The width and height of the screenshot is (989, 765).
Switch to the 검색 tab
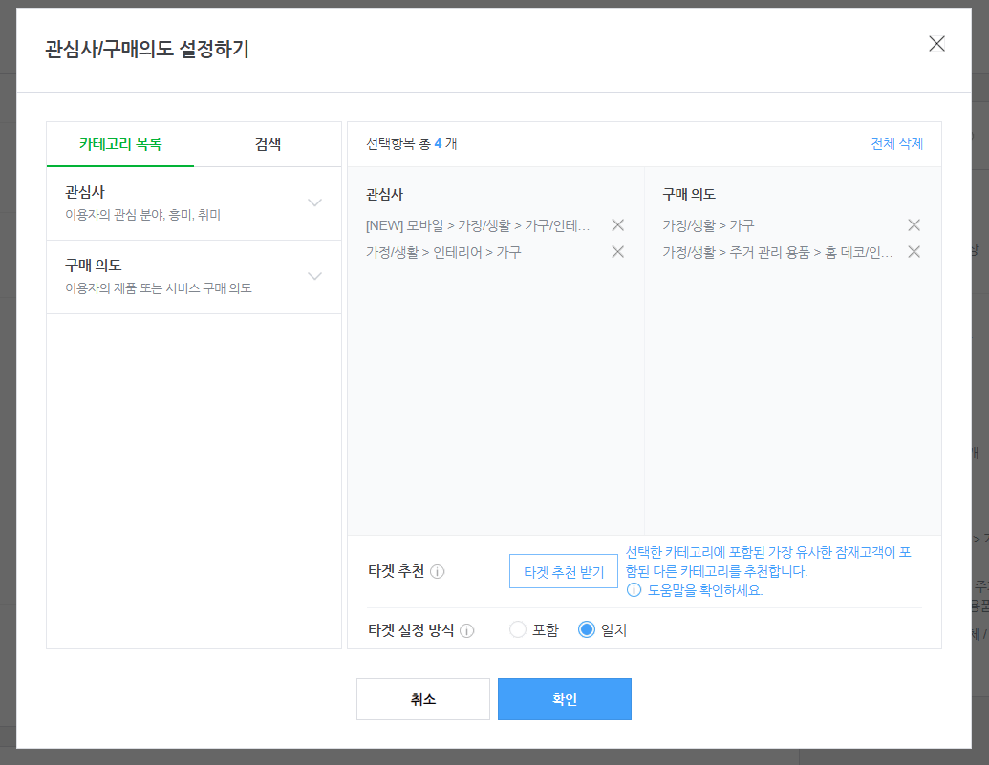pos(267,144)
